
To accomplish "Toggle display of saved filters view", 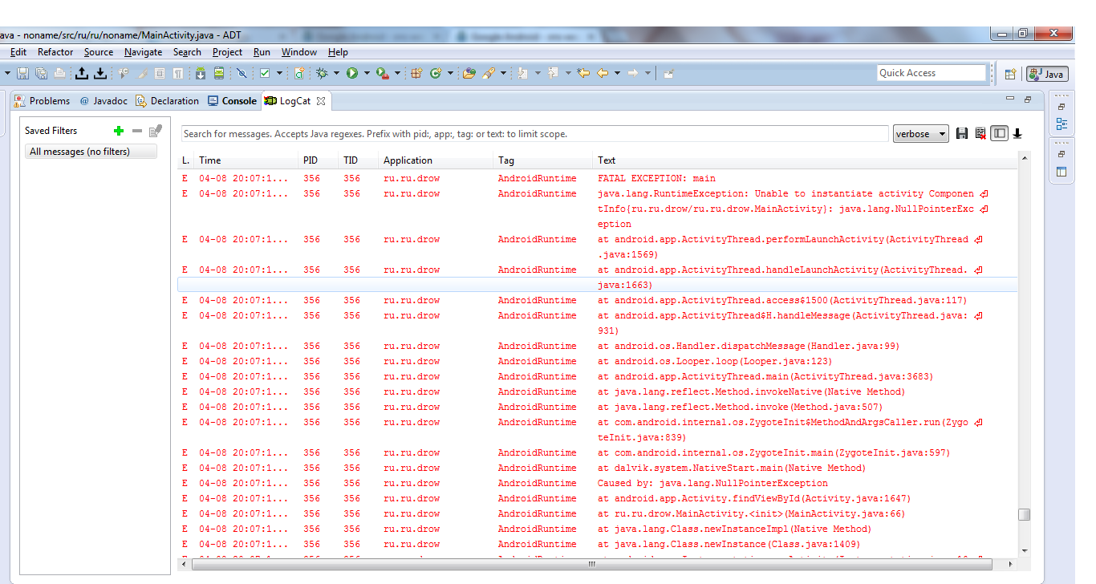I will 999,134.
